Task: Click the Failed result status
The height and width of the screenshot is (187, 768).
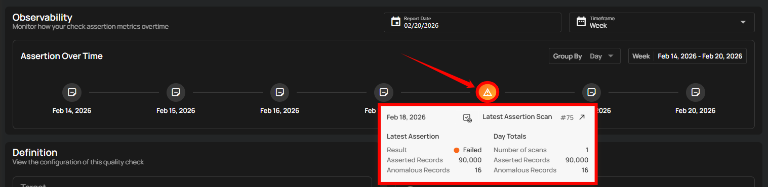Action: pyautogui.click(x=468, y=150)
